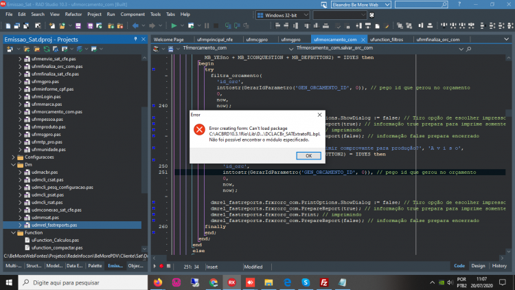Switch to the ufunction_filtros editor tab
Image resolution: width=515 pixels, height=290 pixels.
387,39
